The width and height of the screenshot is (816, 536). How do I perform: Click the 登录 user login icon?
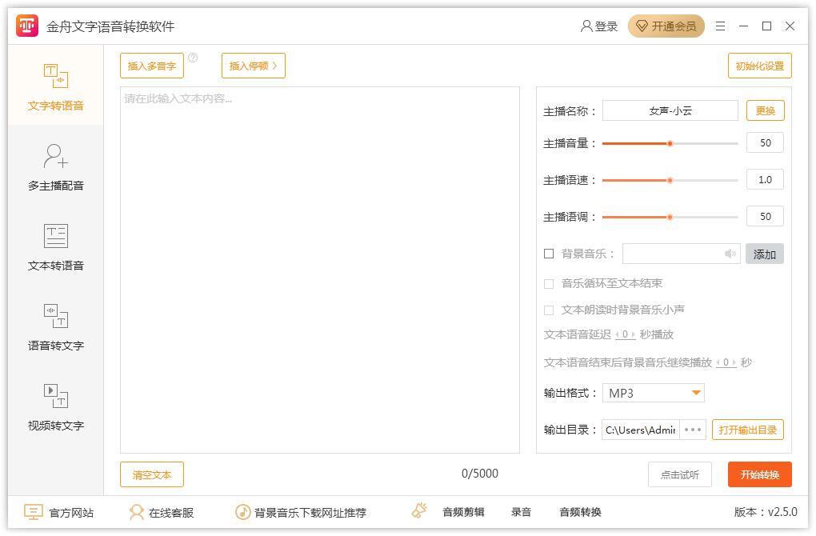pos(586,26)
